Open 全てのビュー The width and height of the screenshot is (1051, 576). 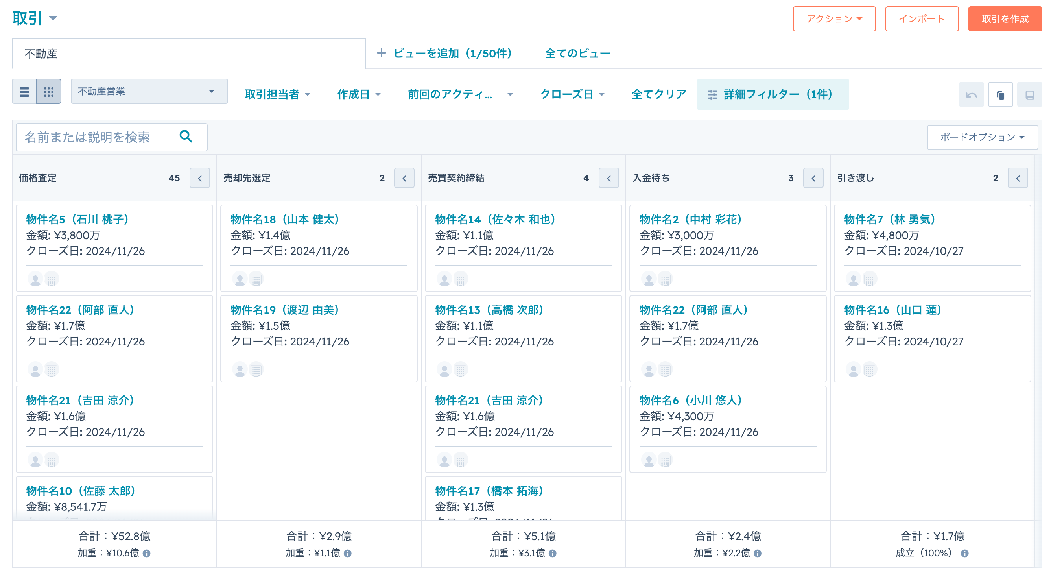click(x=577, y=54)
